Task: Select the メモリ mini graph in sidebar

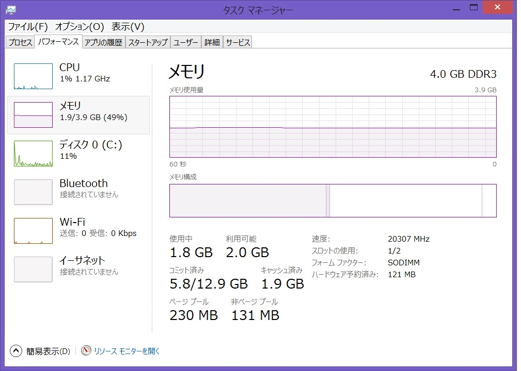Action: [x=33, y=114]
